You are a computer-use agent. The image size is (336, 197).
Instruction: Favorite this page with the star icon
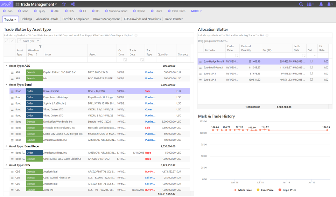click(64, 4)
